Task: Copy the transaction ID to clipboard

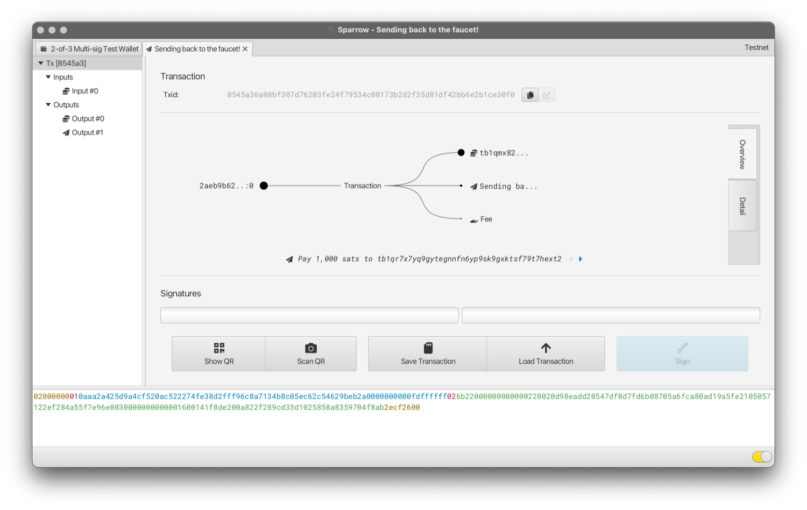Action: (530, 95)
